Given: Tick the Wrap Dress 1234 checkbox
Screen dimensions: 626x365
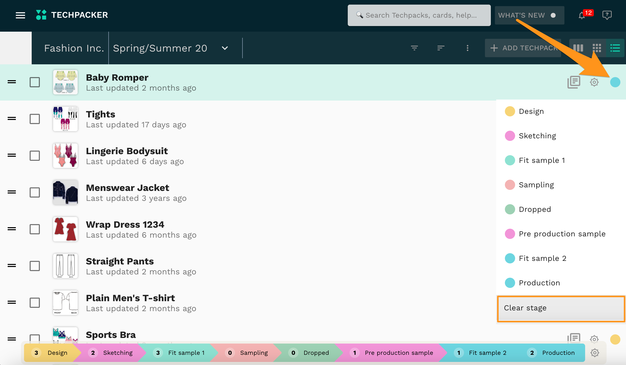Looking at the screenshot, I should 35,229.
